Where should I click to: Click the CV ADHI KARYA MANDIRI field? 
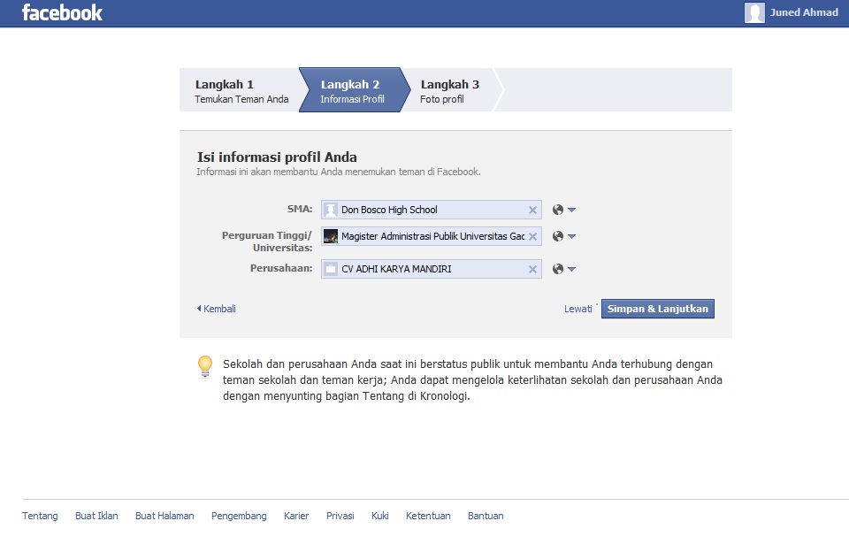point(432,269)
